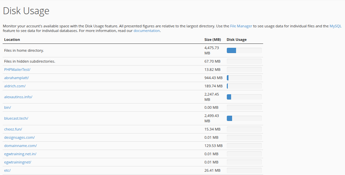Screen dimensions: 345x175
Task: Open the MySQL feature link
Action: (x=335, y=26)
